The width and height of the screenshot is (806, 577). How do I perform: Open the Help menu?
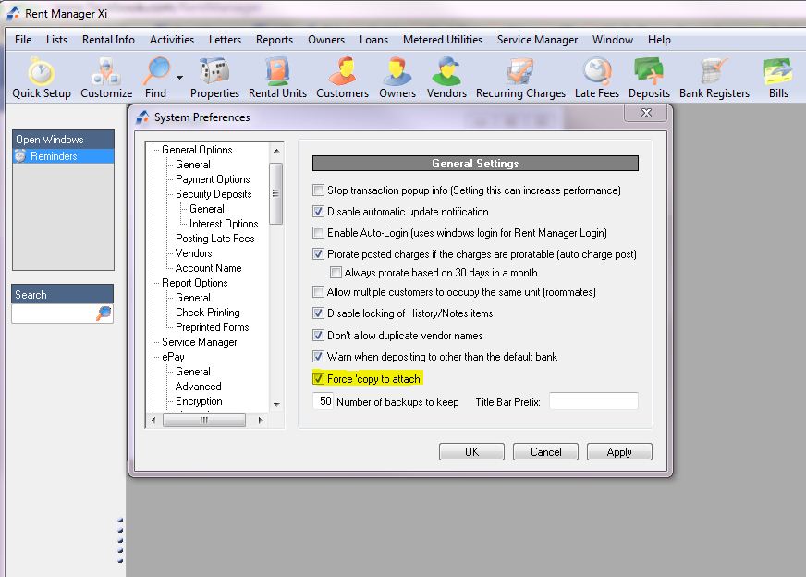tap(659, 40)
